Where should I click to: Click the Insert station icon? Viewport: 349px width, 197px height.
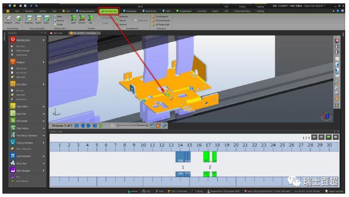[73, 19]
